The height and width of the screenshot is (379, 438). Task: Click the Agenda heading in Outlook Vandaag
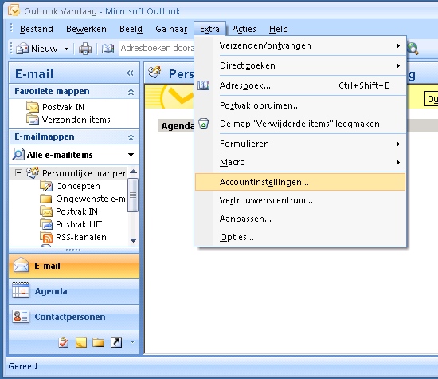click(x=177, y=126)
